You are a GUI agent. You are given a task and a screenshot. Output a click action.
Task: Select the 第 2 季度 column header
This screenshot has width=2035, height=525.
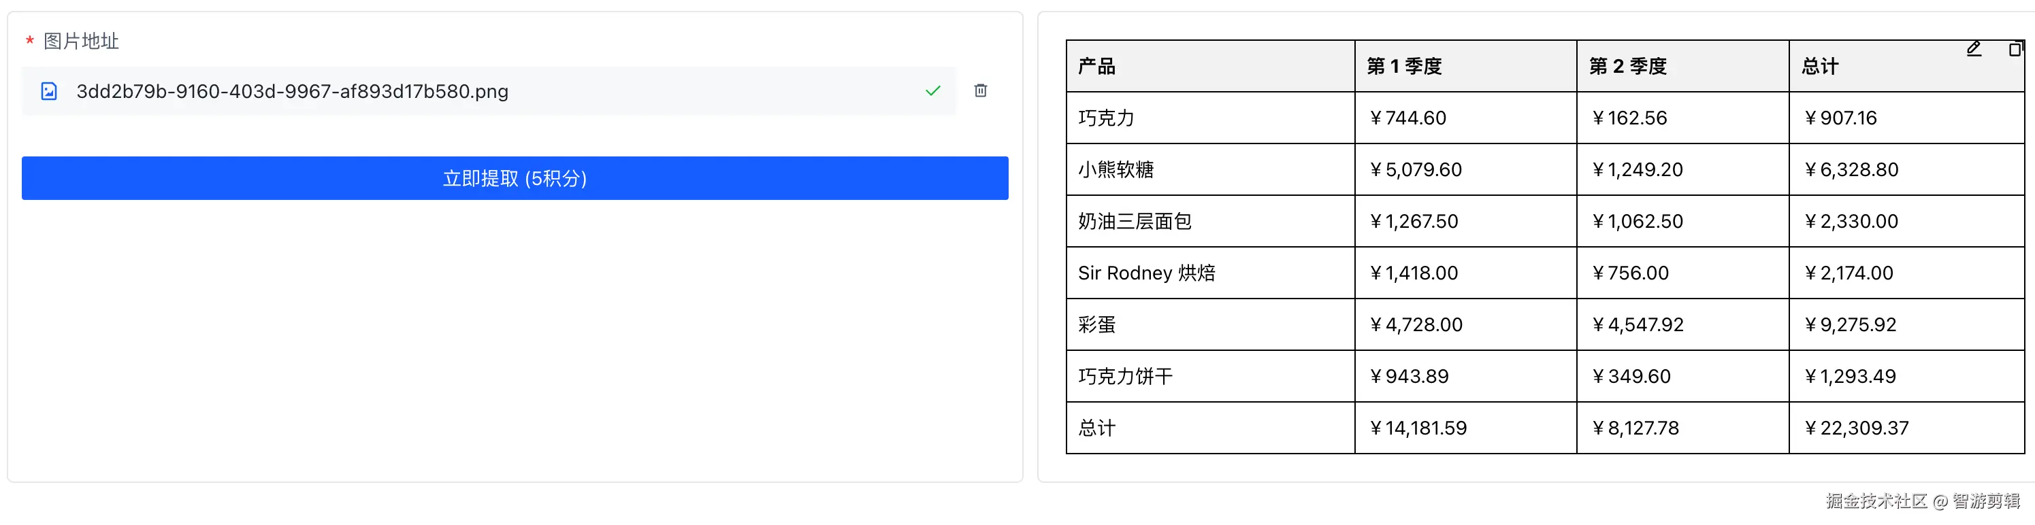(1627, 67)
